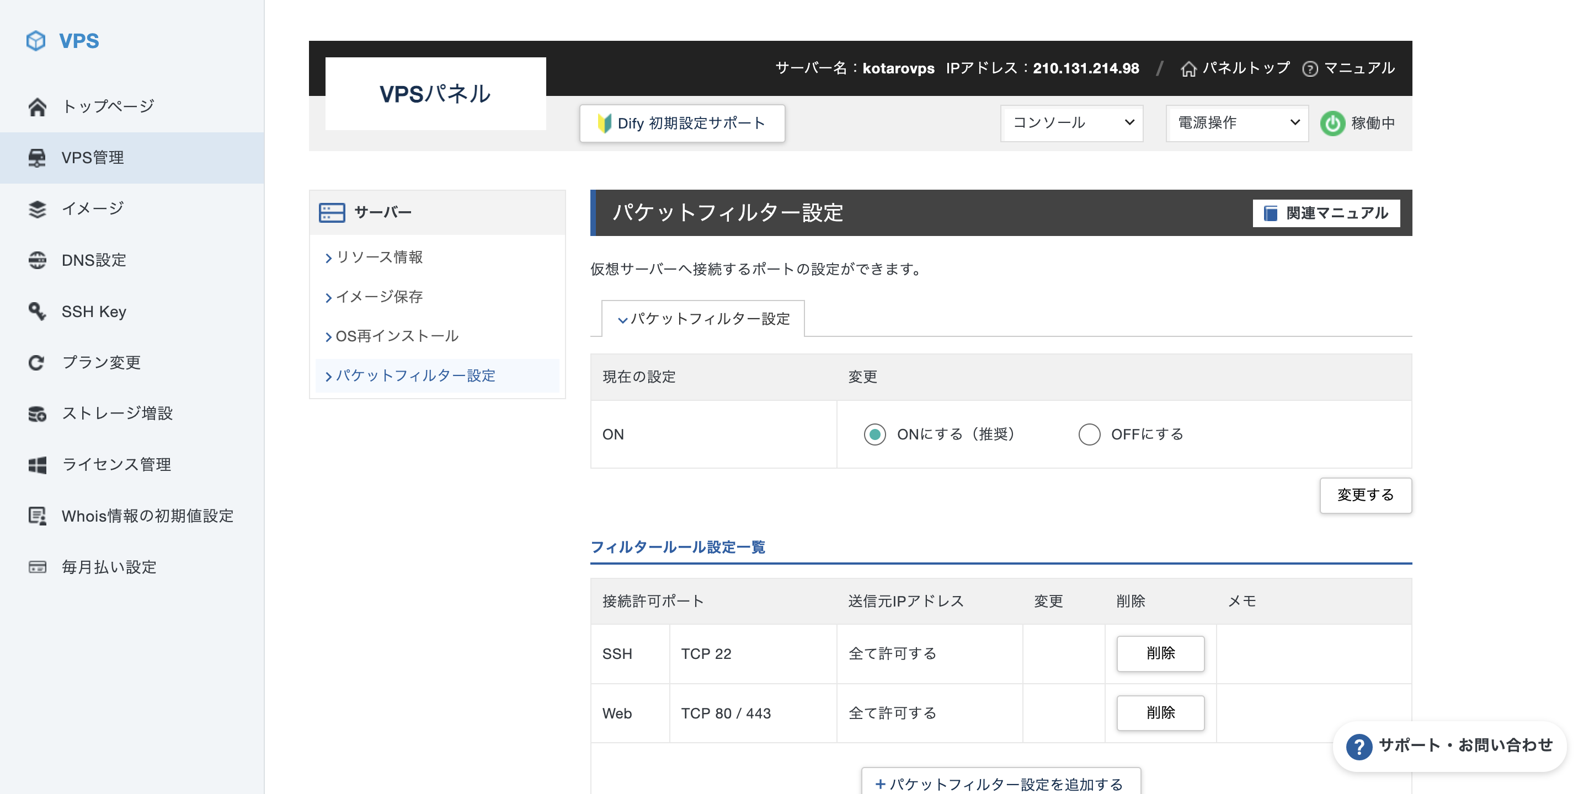Click the credit card icon beside 毎月払い設定
The image size is (1589, 794).
tap(37, 567)
